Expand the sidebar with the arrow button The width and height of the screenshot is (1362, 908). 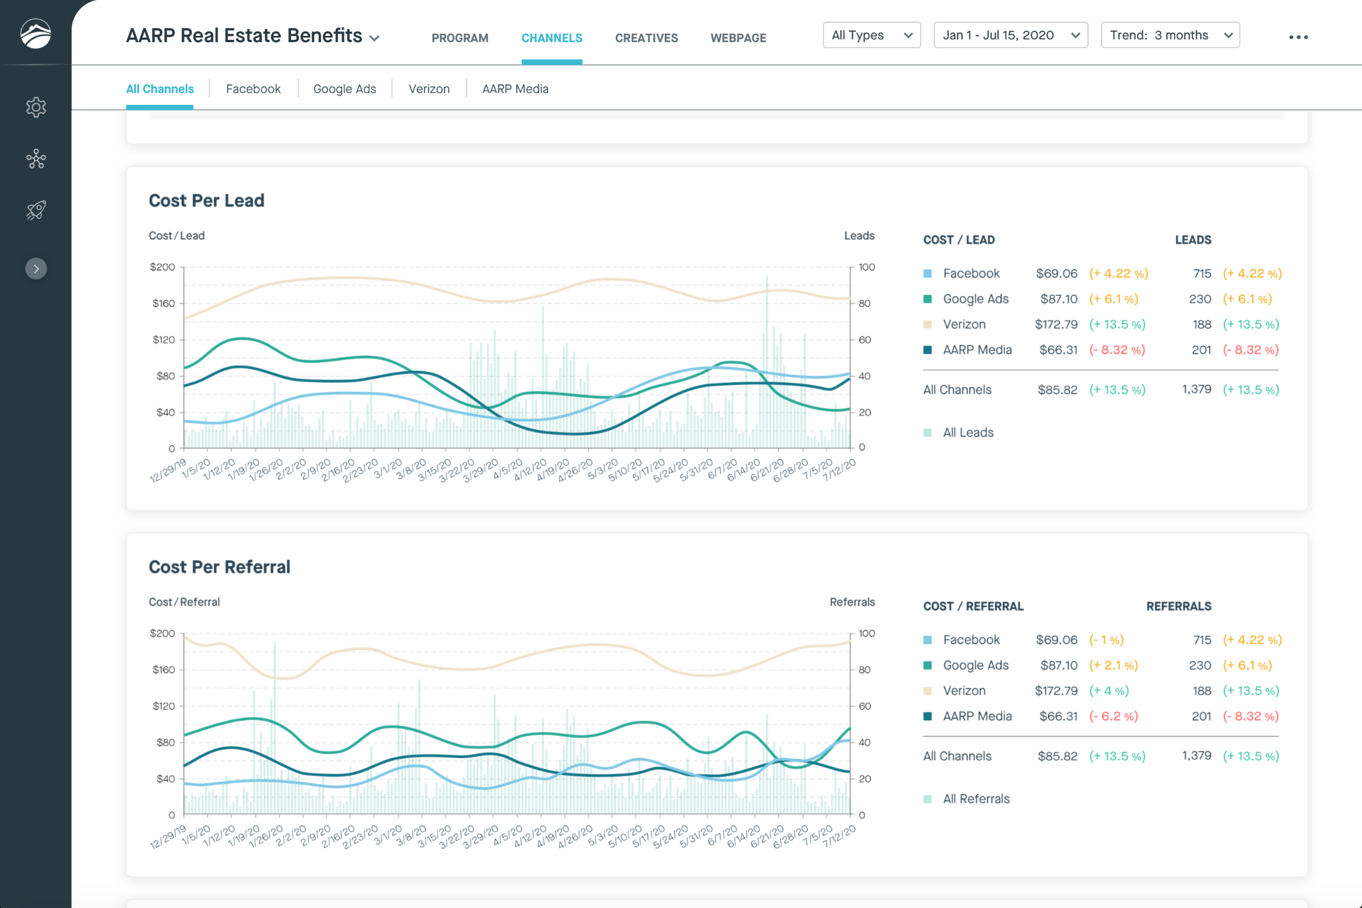(36, 269)
